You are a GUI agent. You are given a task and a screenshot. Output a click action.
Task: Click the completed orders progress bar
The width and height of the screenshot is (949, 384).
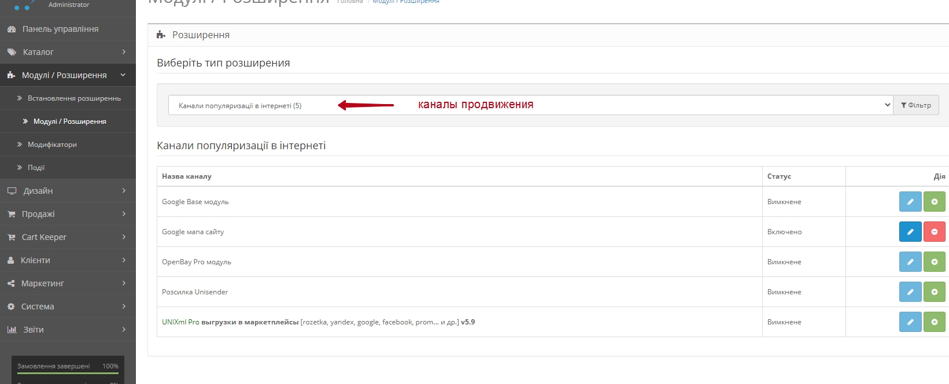point(68,373)
